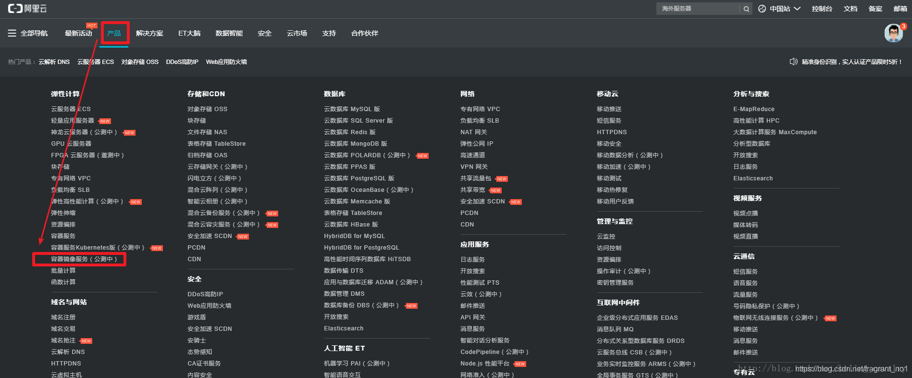Open hot product 对象存储 OSS
The image size is (912, 378).
[140, 62]
